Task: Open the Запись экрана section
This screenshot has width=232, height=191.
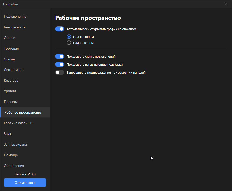Action: (x=25, y=144)
